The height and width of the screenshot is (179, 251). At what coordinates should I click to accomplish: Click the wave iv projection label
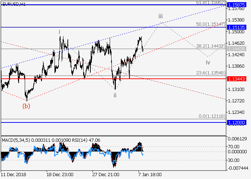(x=208, y=62)
